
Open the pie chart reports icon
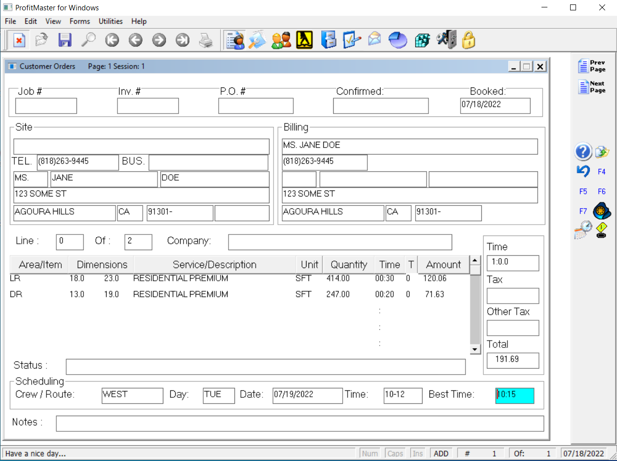pos(398,40)
